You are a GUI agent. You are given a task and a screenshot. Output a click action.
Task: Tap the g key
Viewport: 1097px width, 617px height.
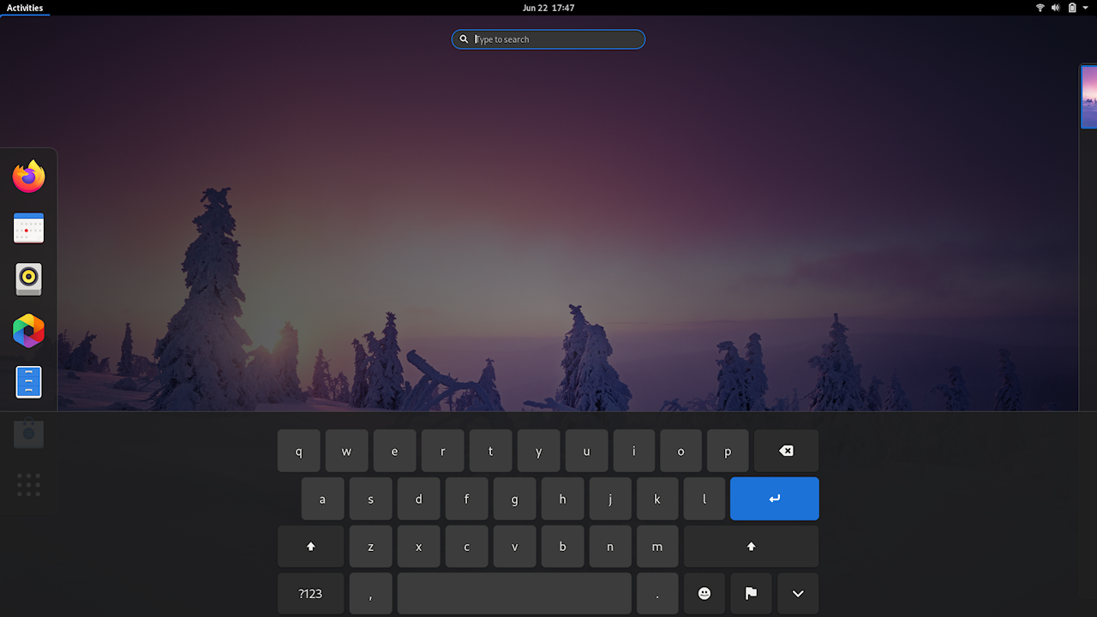514,499
